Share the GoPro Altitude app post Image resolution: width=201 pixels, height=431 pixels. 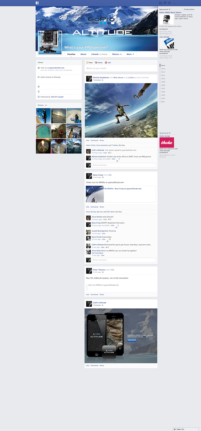pos(102,366)
